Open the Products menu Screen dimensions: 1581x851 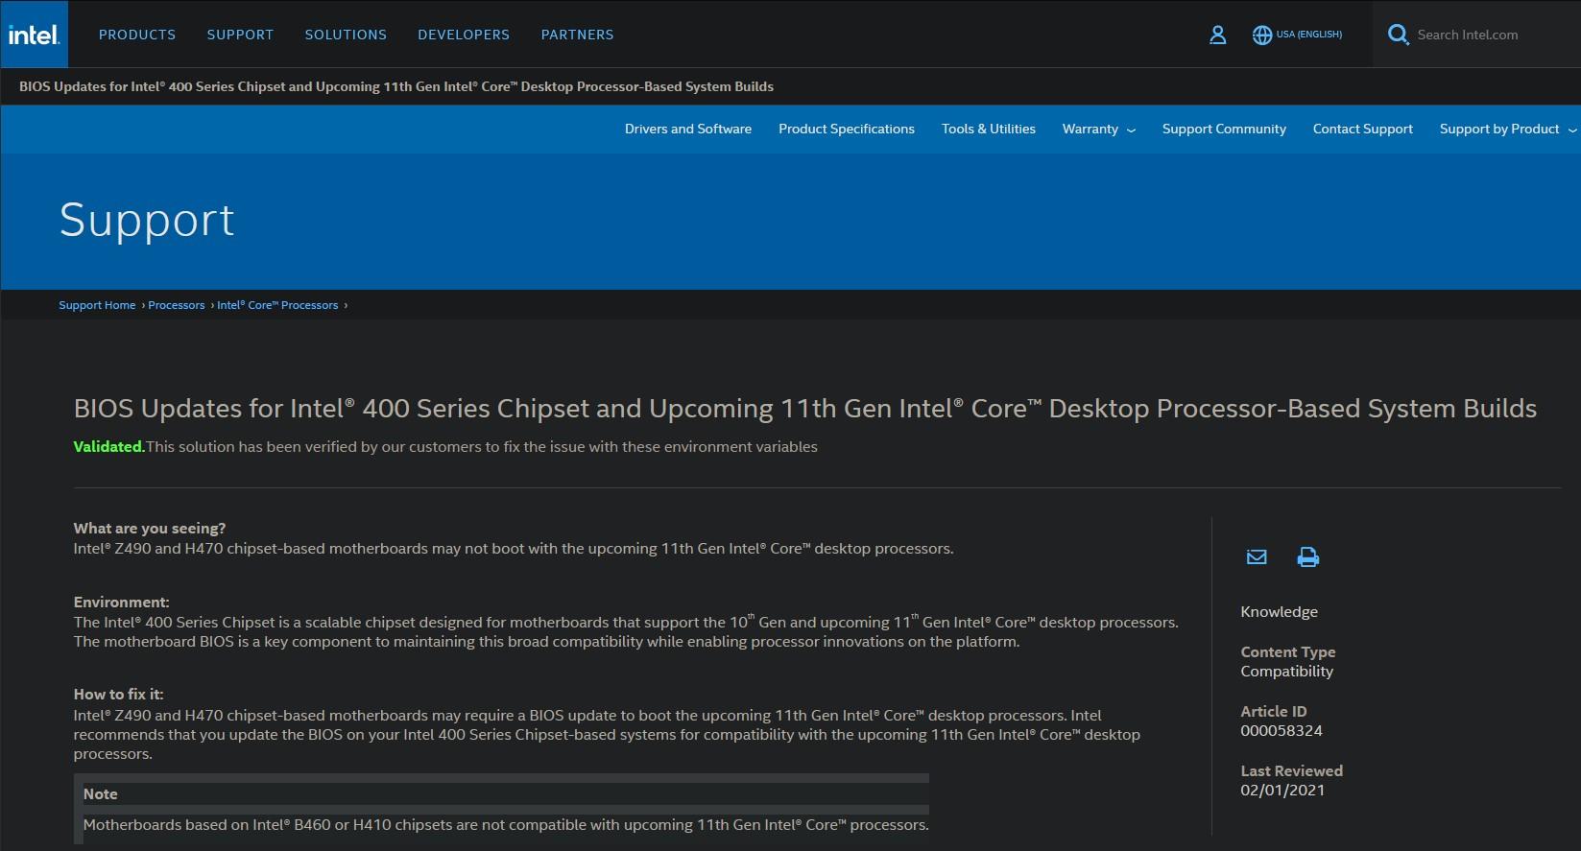click(x=137, y=35)
